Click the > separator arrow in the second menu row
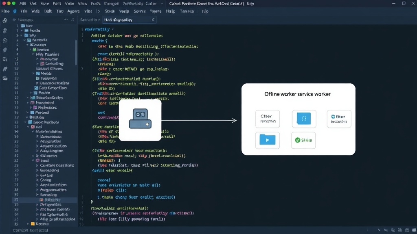The image size is (417, 234). coord(99,11)
